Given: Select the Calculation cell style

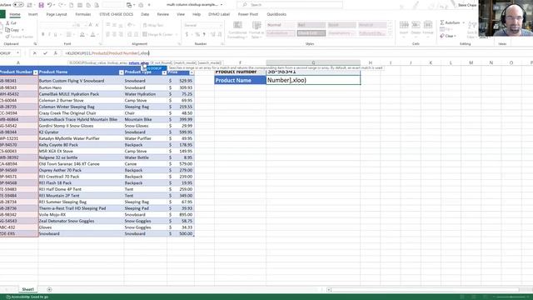Looking at the screenshot, I should pyautogui.click(x=281, y=33).
